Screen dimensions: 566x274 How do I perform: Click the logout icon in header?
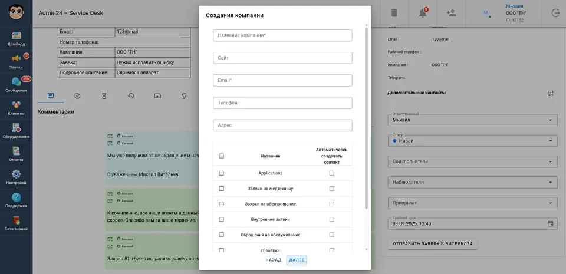click(555, 13)
